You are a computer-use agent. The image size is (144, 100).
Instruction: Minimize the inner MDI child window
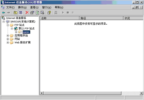(x=133, y=8)
